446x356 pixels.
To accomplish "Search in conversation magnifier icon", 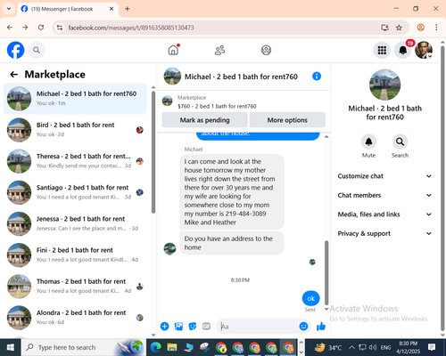I will (x=400, y=142).
